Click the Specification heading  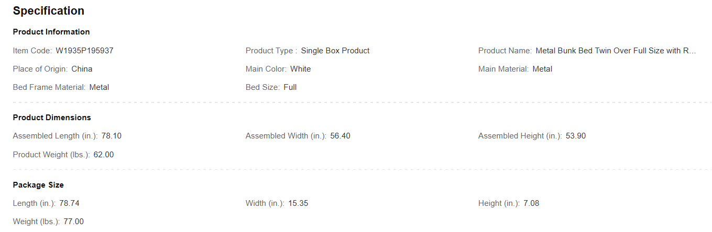point(48,11)
